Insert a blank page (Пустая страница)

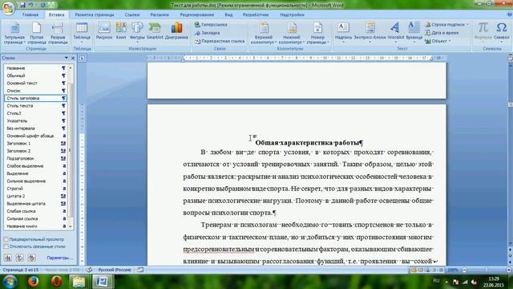[37, 33]
